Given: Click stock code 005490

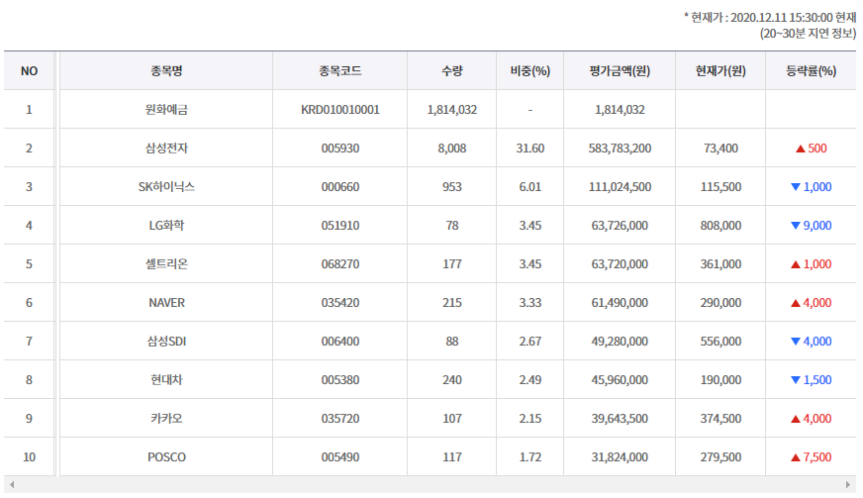Looking at the screenshot, I should 340,456.
